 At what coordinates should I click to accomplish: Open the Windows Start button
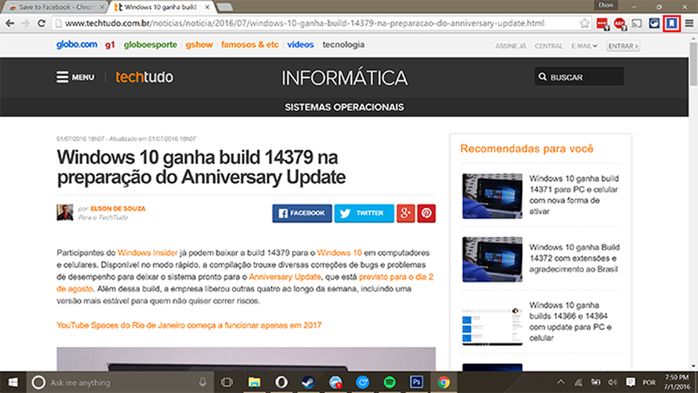13,382
